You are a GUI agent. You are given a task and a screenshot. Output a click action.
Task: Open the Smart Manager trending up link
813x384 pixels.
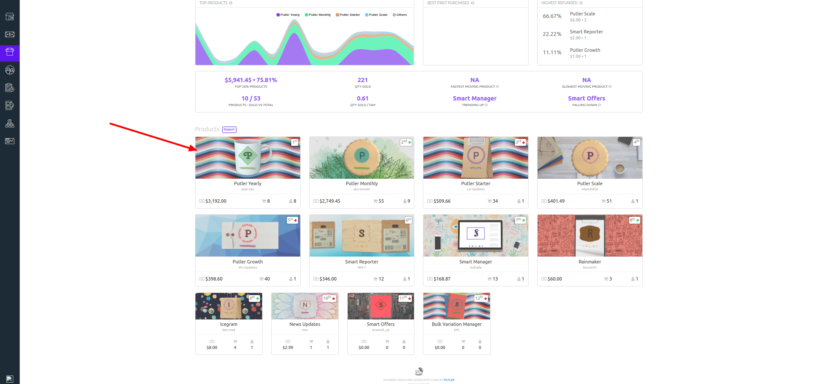click(x=475, y=98)
